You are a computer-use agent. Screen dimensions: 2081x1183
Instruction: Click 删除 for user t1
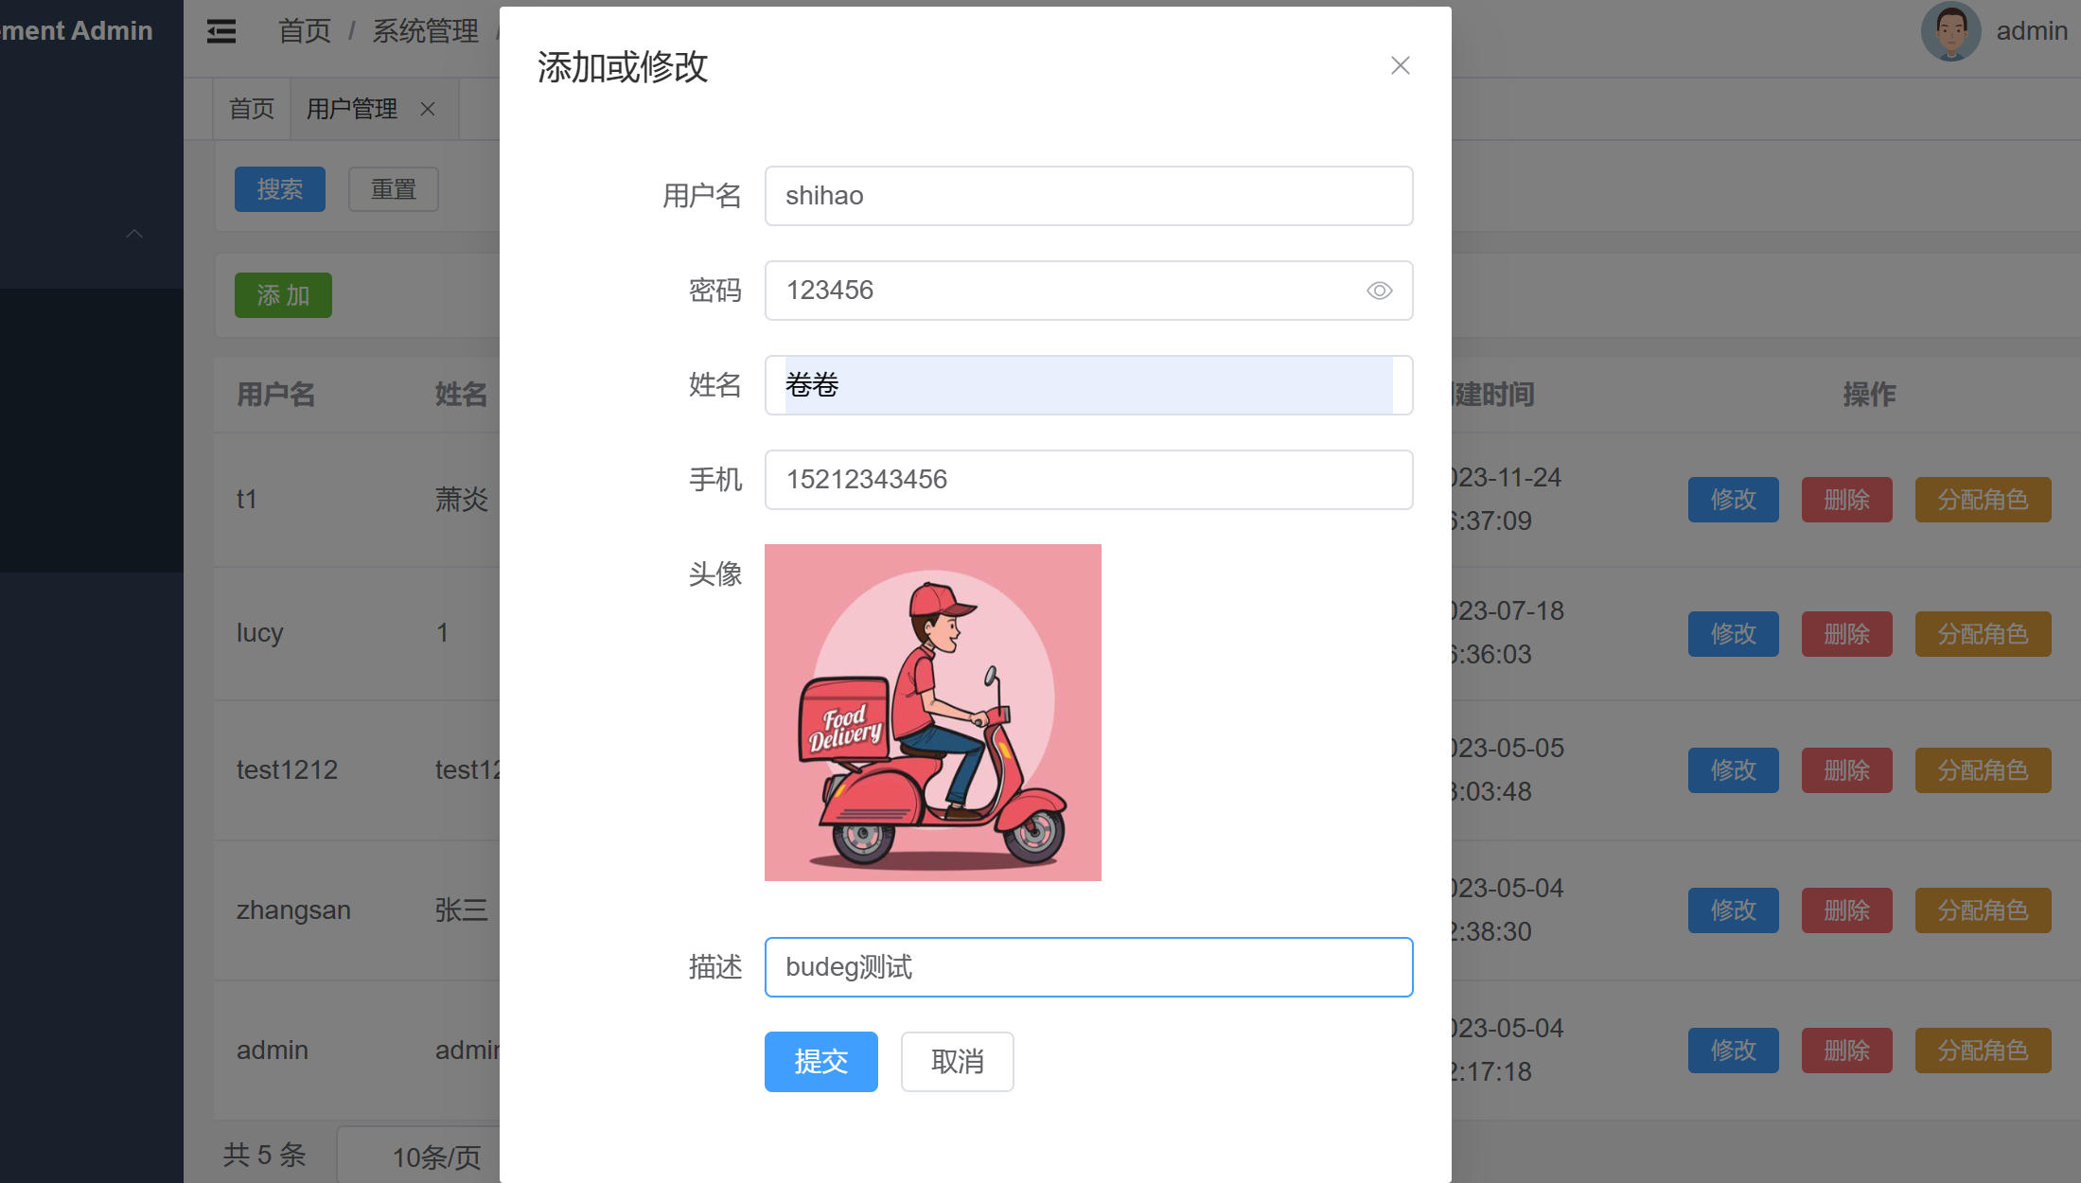point(1847,500)
